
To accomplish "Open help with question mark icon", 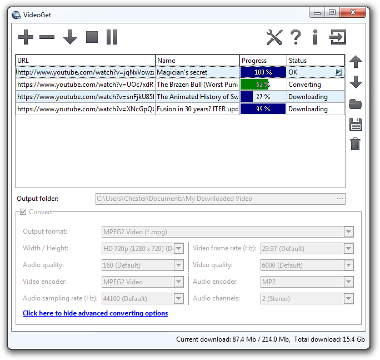I will coord(296,37).
